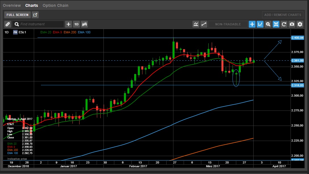Click the FULL SCREEN button
Screen dimensions: 309x174
pyautogui.click(x=18, y=15)
